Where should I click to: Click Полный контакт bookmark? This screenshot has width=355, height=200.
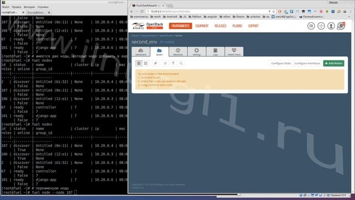coord(311,17)
